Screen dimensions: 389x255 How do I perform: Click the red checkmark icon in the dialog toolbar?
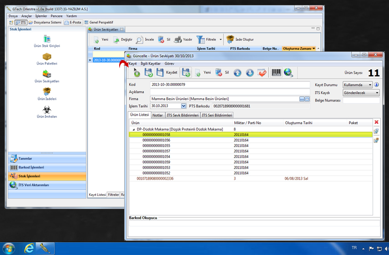[262, 73]
